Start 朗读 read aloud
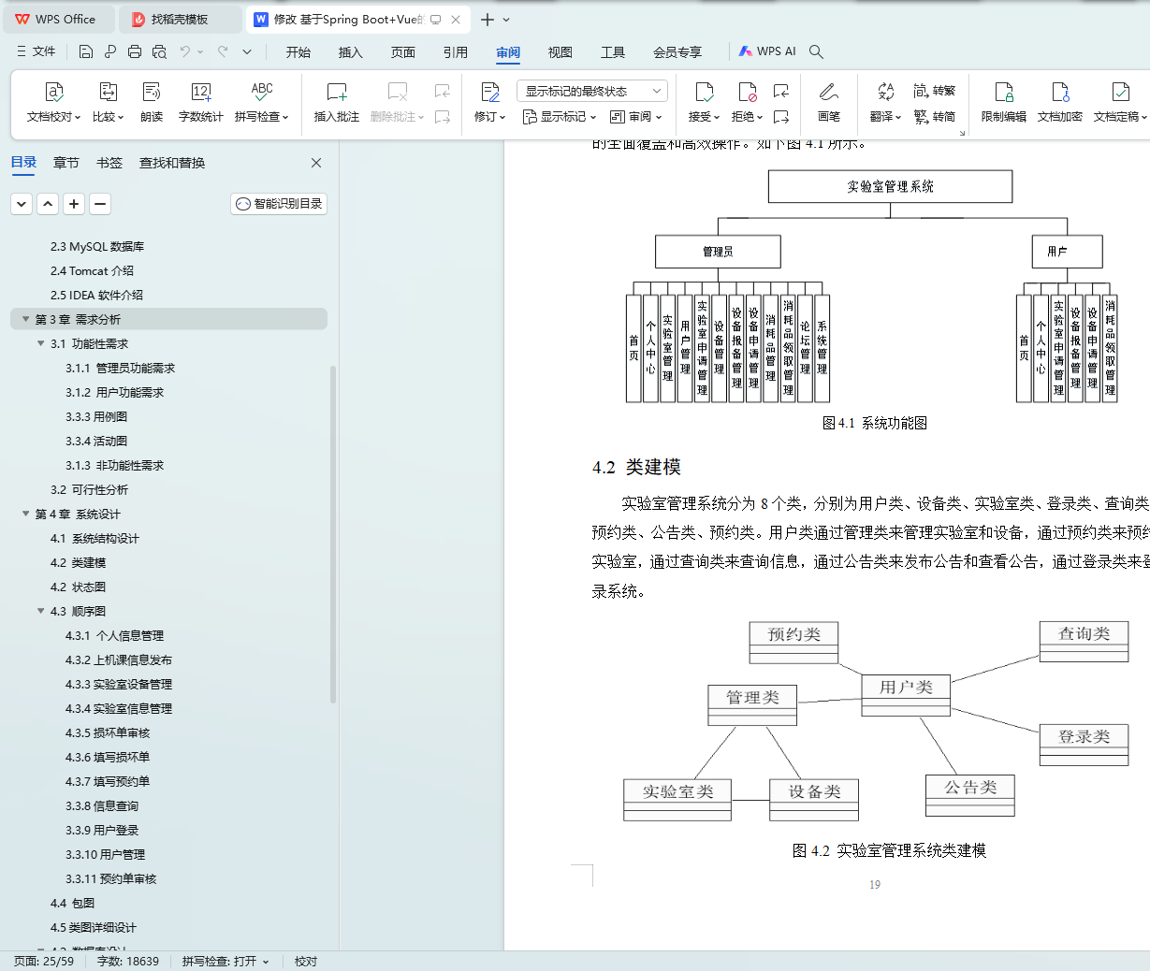Viewport: 1150px width, 971px height. [152, 103]
